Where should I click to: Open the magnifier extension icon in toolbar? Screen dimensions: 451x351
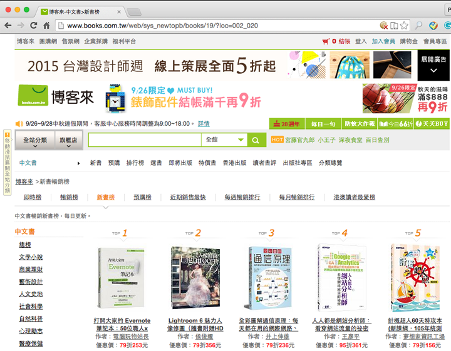point(419,26)
